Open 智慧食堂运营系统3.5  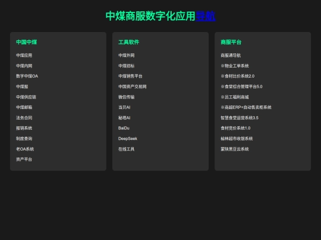click(240, 118)
